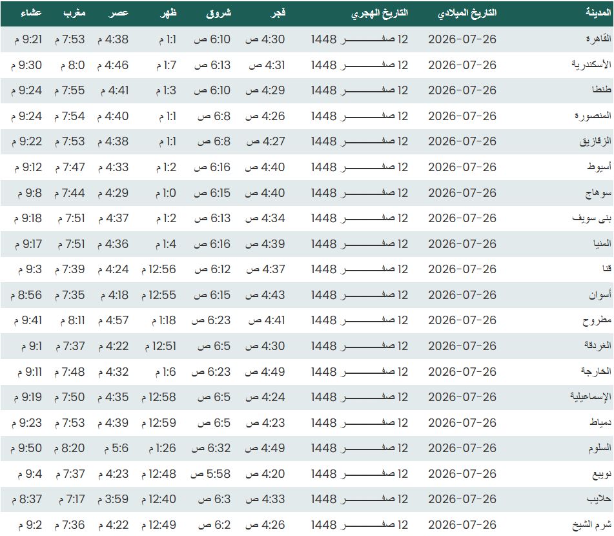Select نويبع Fajr time 4:20 ص
The height and width of the screenshot is (536, 614).
[x=265, y=474]
